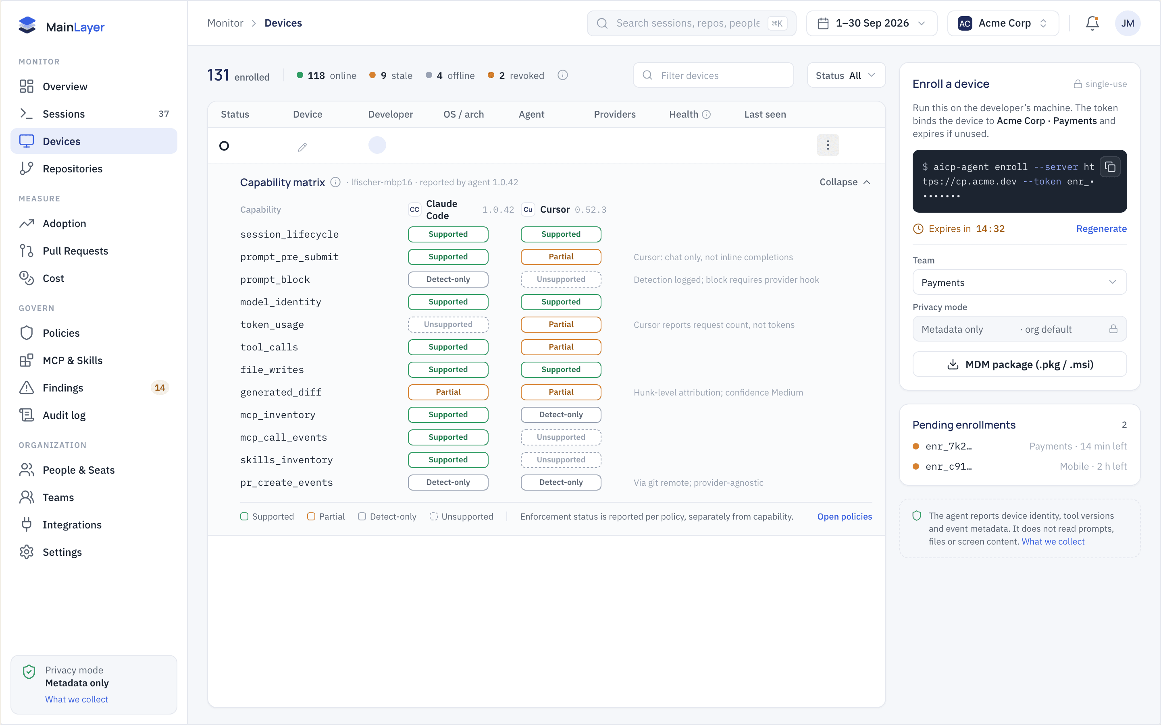Open the Teams page

[x=94, y=497]
